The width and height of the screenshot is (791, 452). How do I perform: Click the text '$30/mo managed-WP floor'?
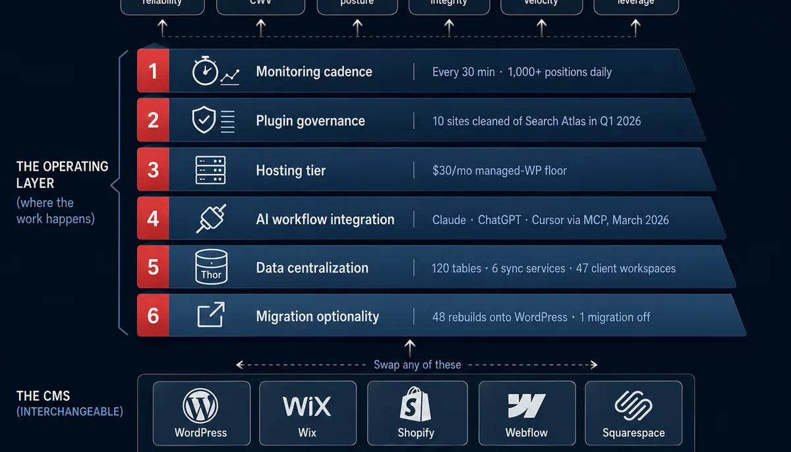500,171
